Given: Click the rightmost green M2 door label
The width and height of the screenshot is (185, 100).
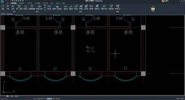Looking at the screenshot, I should pyautogui.click(x=133, y=19).
